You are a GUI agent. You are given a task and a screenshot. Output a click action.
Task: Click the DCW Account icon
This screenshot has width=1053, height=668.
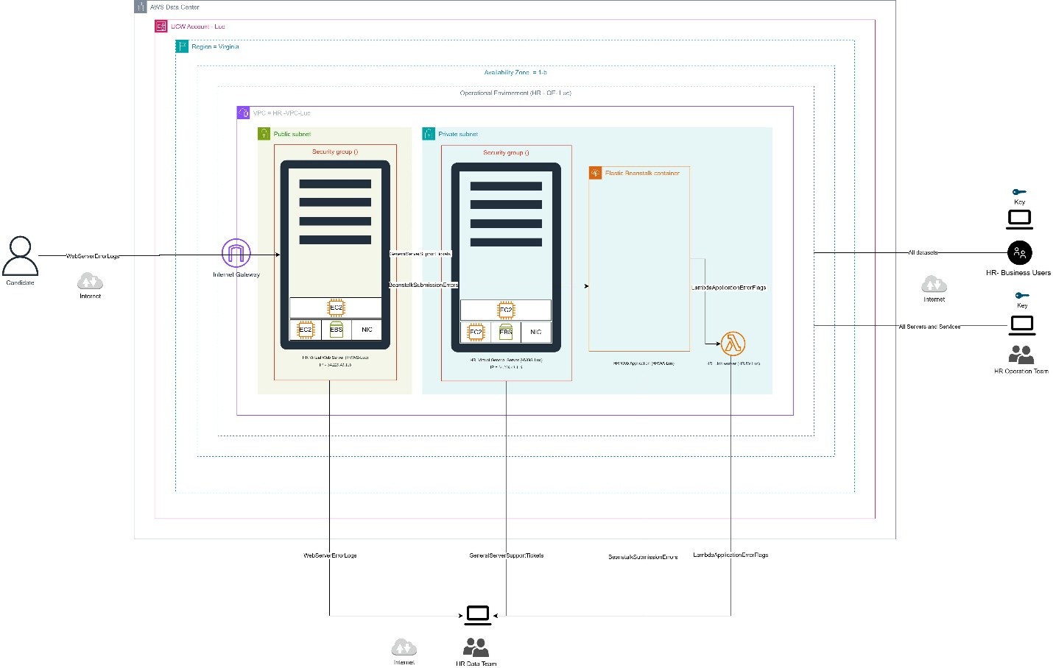pos(161,26)
